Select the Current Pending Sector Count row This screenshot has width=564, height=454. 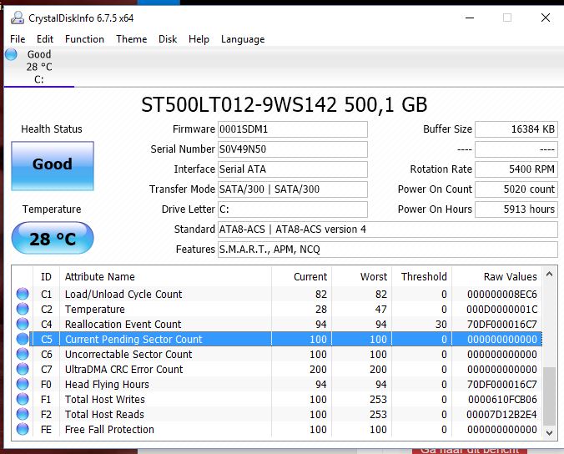click(x=285, y=339)
